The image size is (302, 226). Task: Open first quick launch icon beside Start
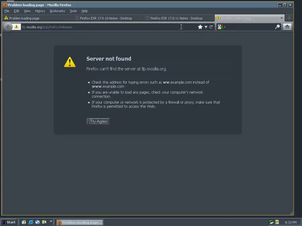[24, 222]
